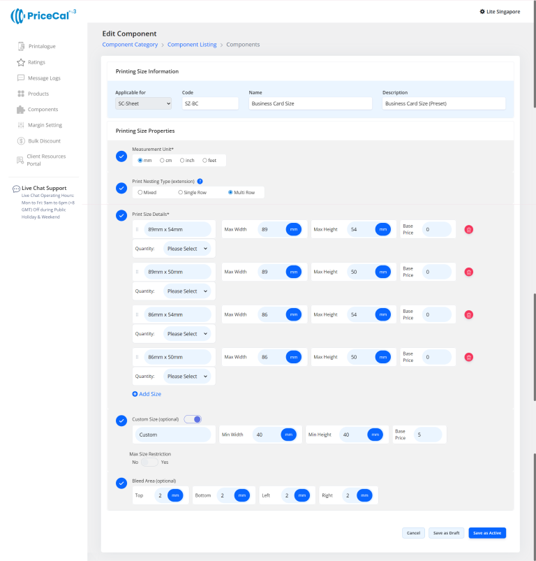
Task: Expand Quantity dropdown for 89mm x 54mm
Action: 188,249
